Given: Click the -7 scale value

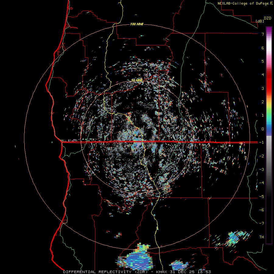Looking at the screenshot, I should pos(262,223).
